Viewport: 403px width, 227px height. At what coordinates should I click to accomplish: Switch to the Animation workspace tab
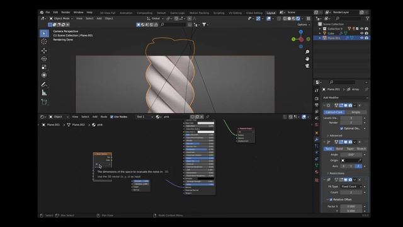point(126,13)
